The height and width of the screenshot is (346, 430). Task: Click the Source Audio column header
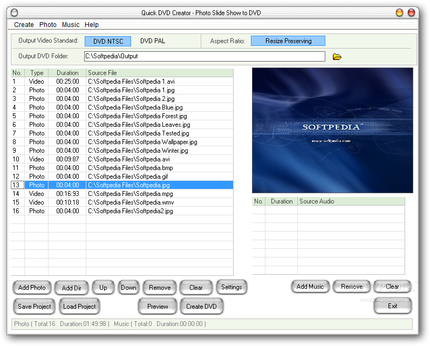351,201
